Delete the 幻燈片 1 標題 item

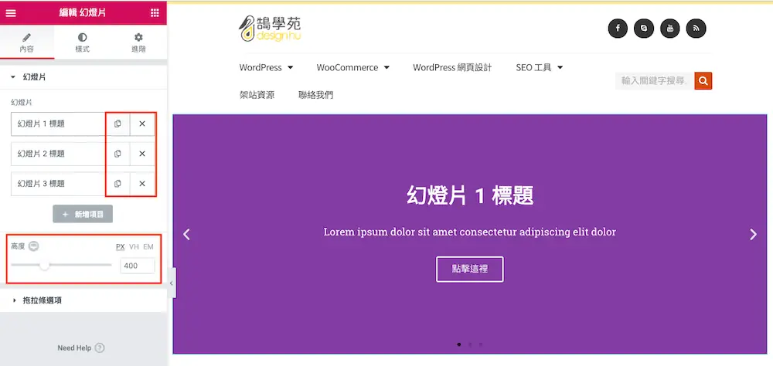(x=142, y=124)
